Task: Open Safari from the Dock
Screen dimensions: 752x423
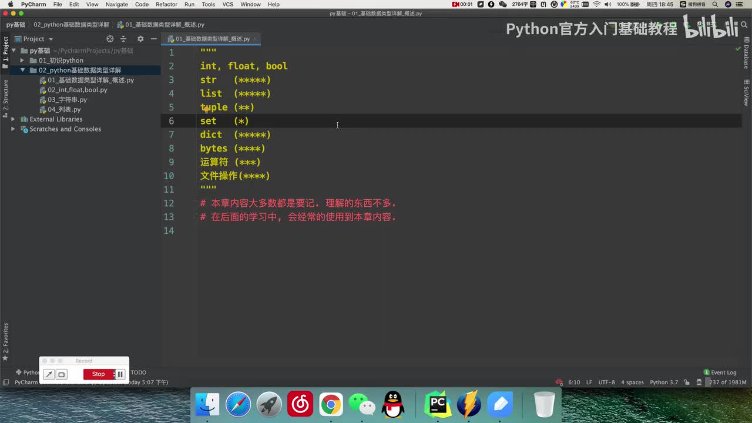Action: [238, 405]
